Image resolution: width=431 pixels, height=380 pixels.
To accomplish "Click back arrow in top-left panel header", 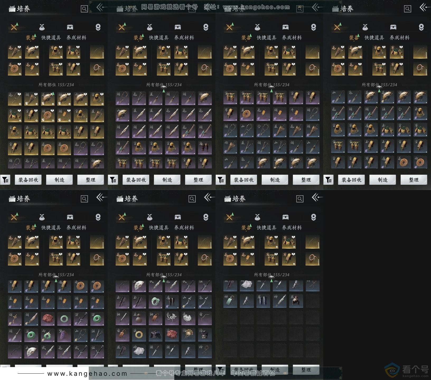I will (102, 7).
